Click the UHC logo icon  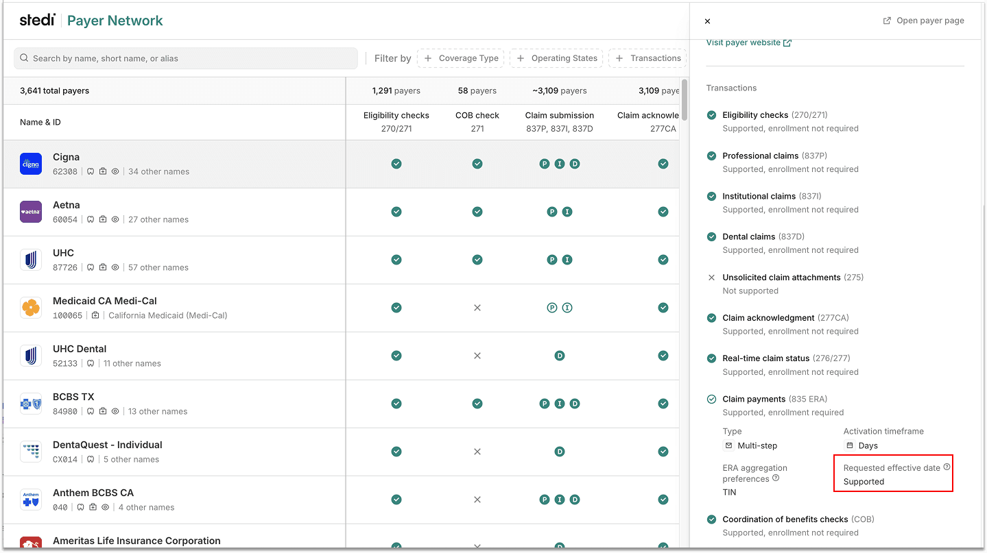click(31, 260)
